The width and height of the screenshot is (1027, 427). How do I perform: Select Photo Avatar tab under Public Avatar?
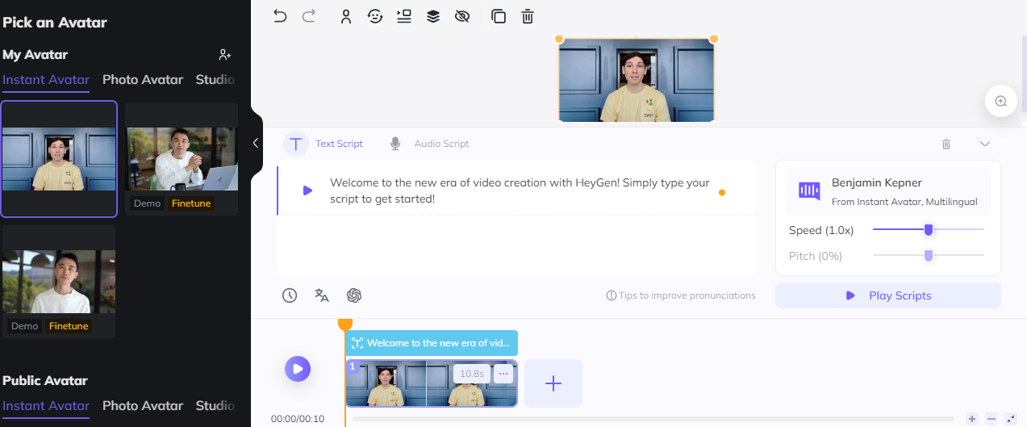pyautogui.click(x=143, y=405)
